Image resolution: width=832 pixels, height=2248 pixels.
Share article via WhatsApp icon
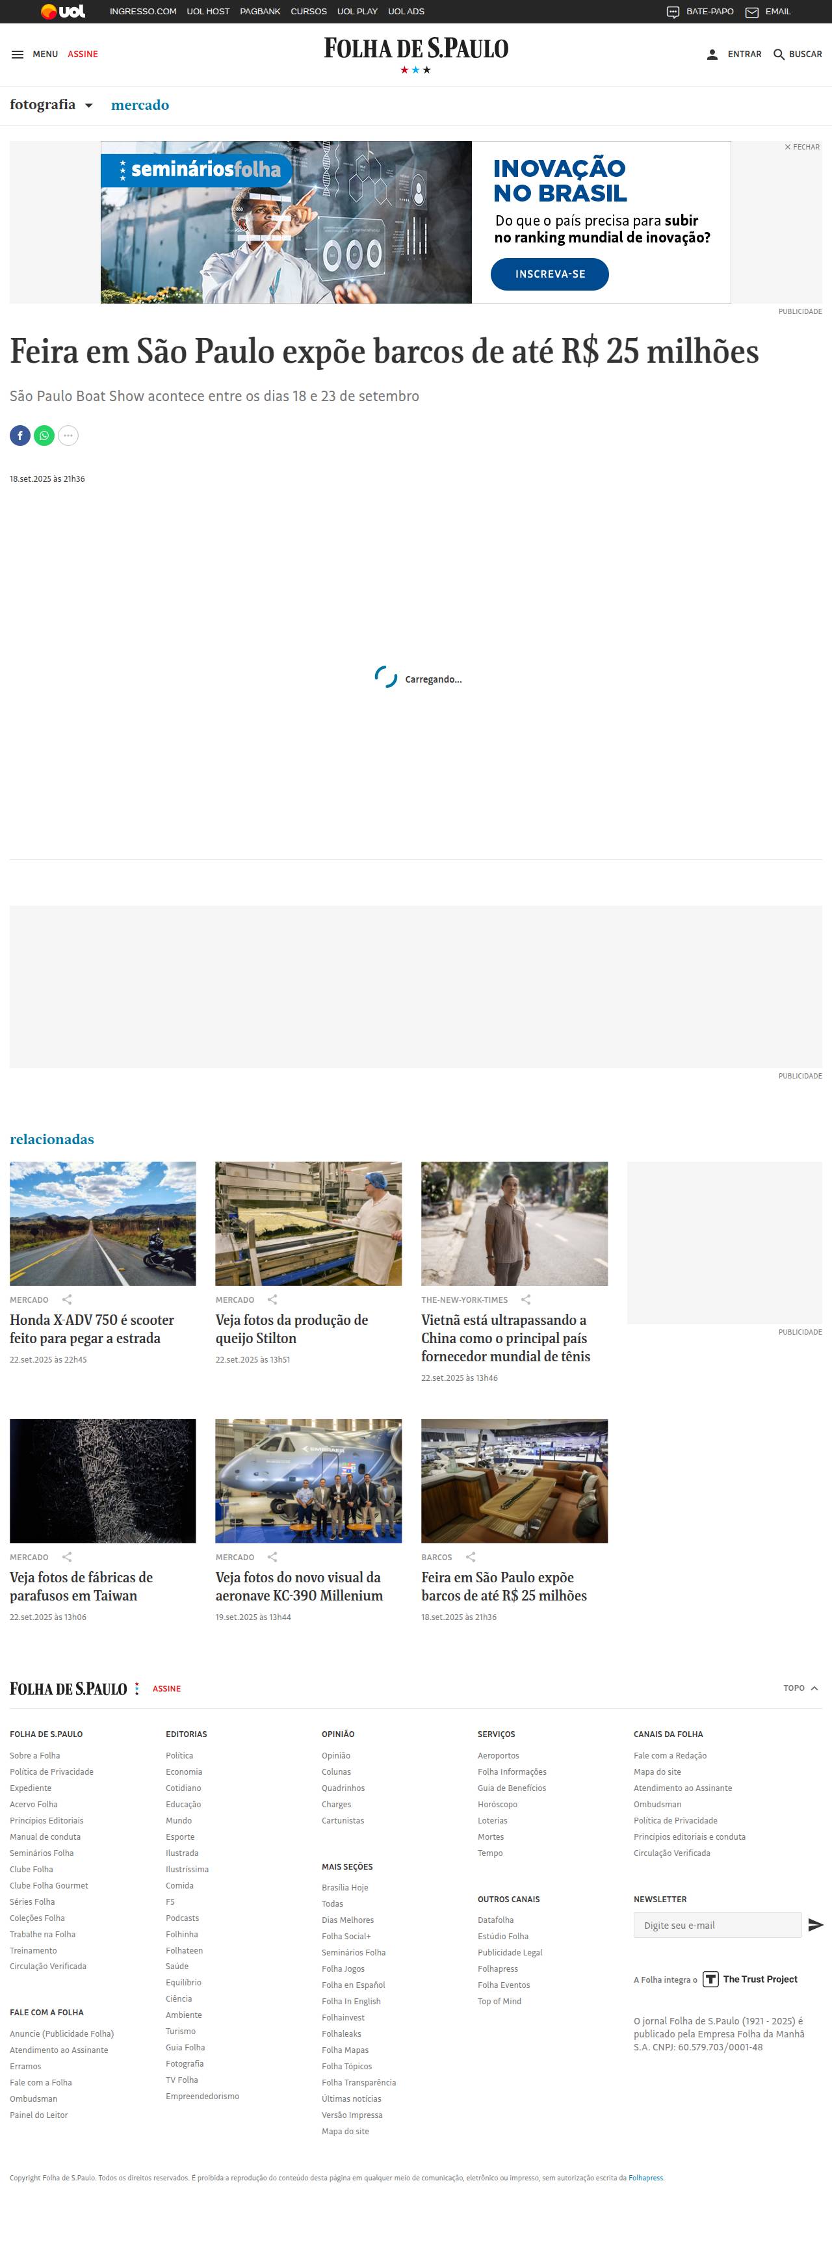point(44,436)
